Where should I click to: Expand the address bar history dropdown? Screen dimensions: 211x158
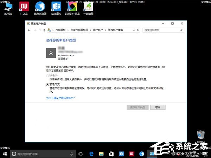[134, 30]
